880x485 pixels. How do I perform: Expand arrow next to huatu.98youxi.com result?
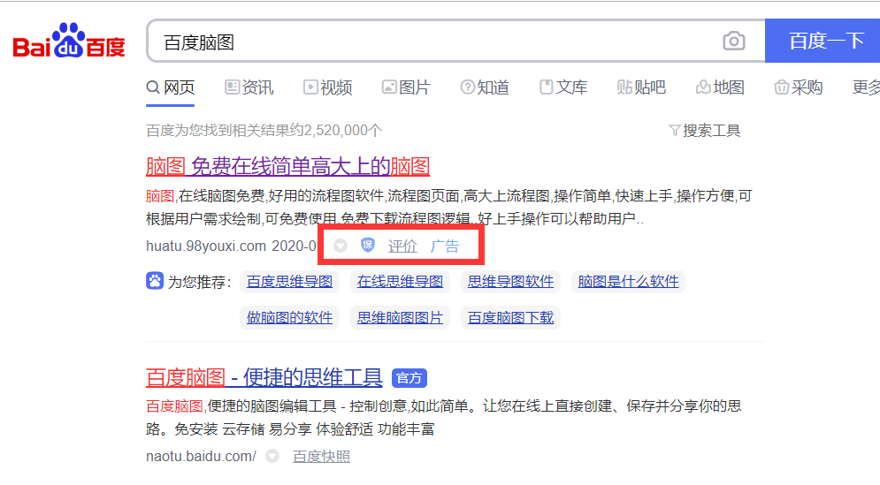coord(341,246)
